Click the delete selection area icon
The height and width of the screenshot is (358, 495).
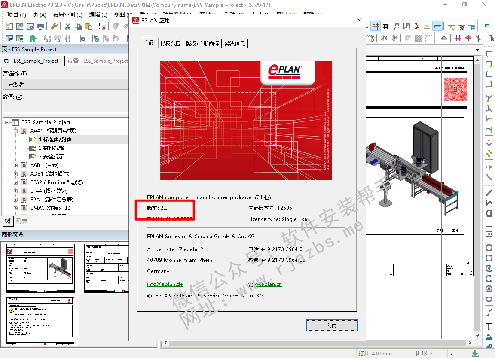[x=102, y=26]
